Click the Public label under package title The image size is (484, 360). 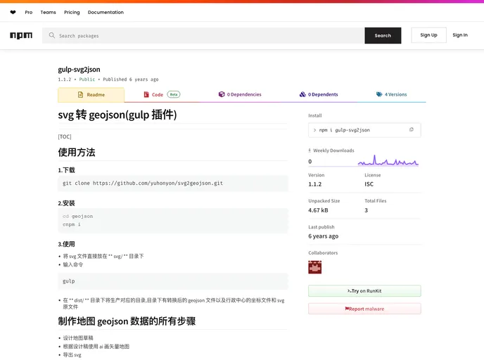87,79
